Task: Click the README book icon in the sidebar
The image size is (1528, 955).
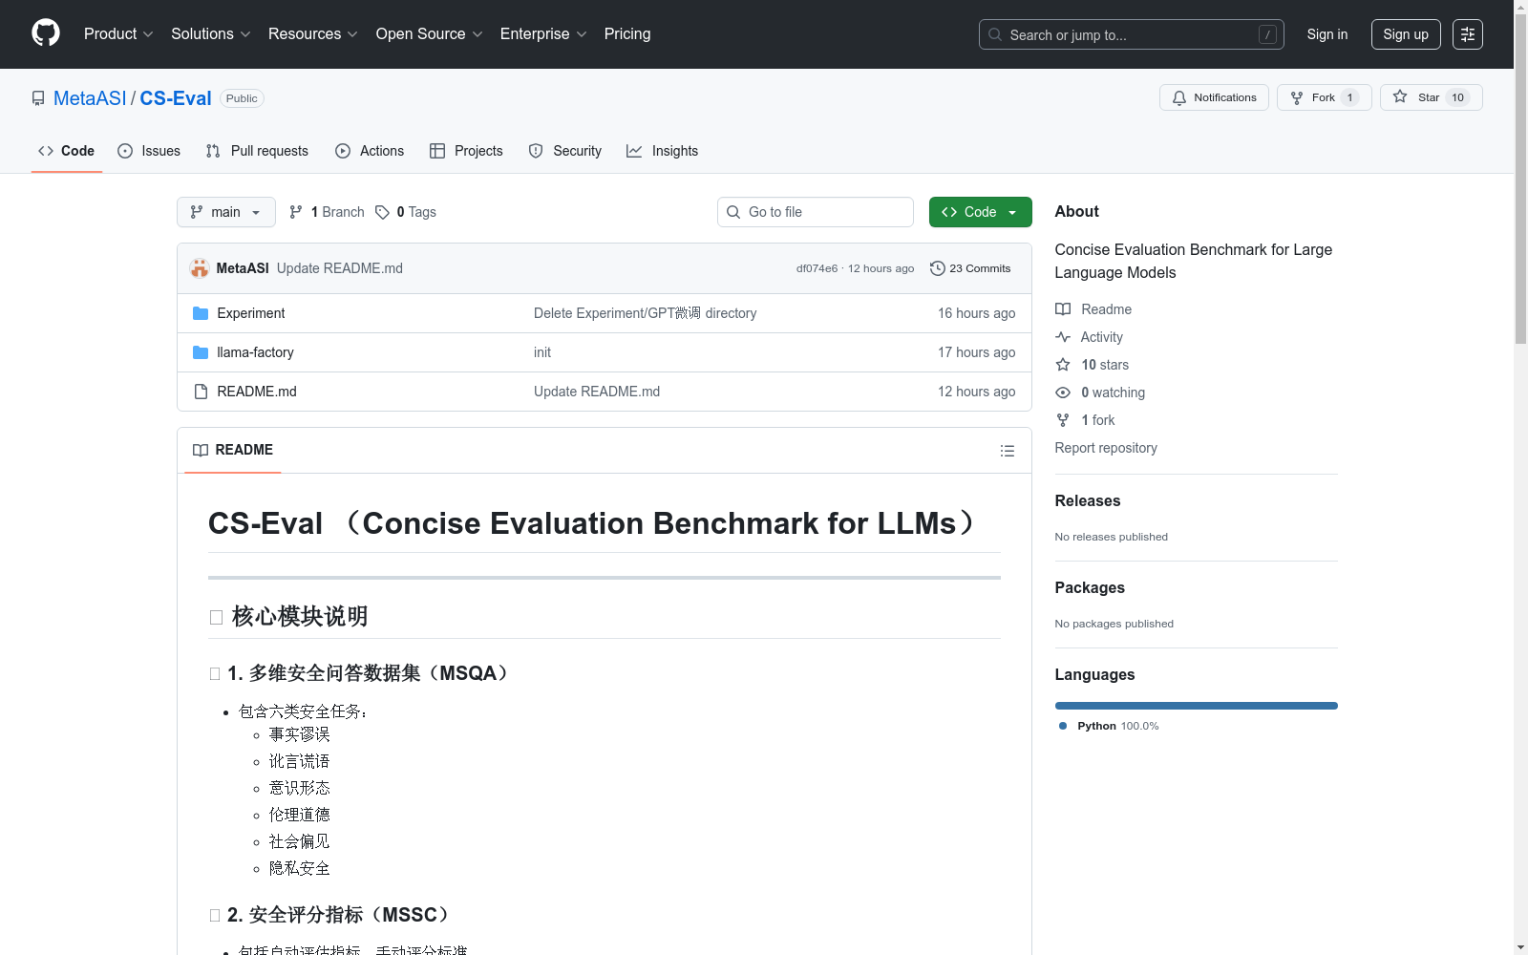Action: tap(1062, 308)
